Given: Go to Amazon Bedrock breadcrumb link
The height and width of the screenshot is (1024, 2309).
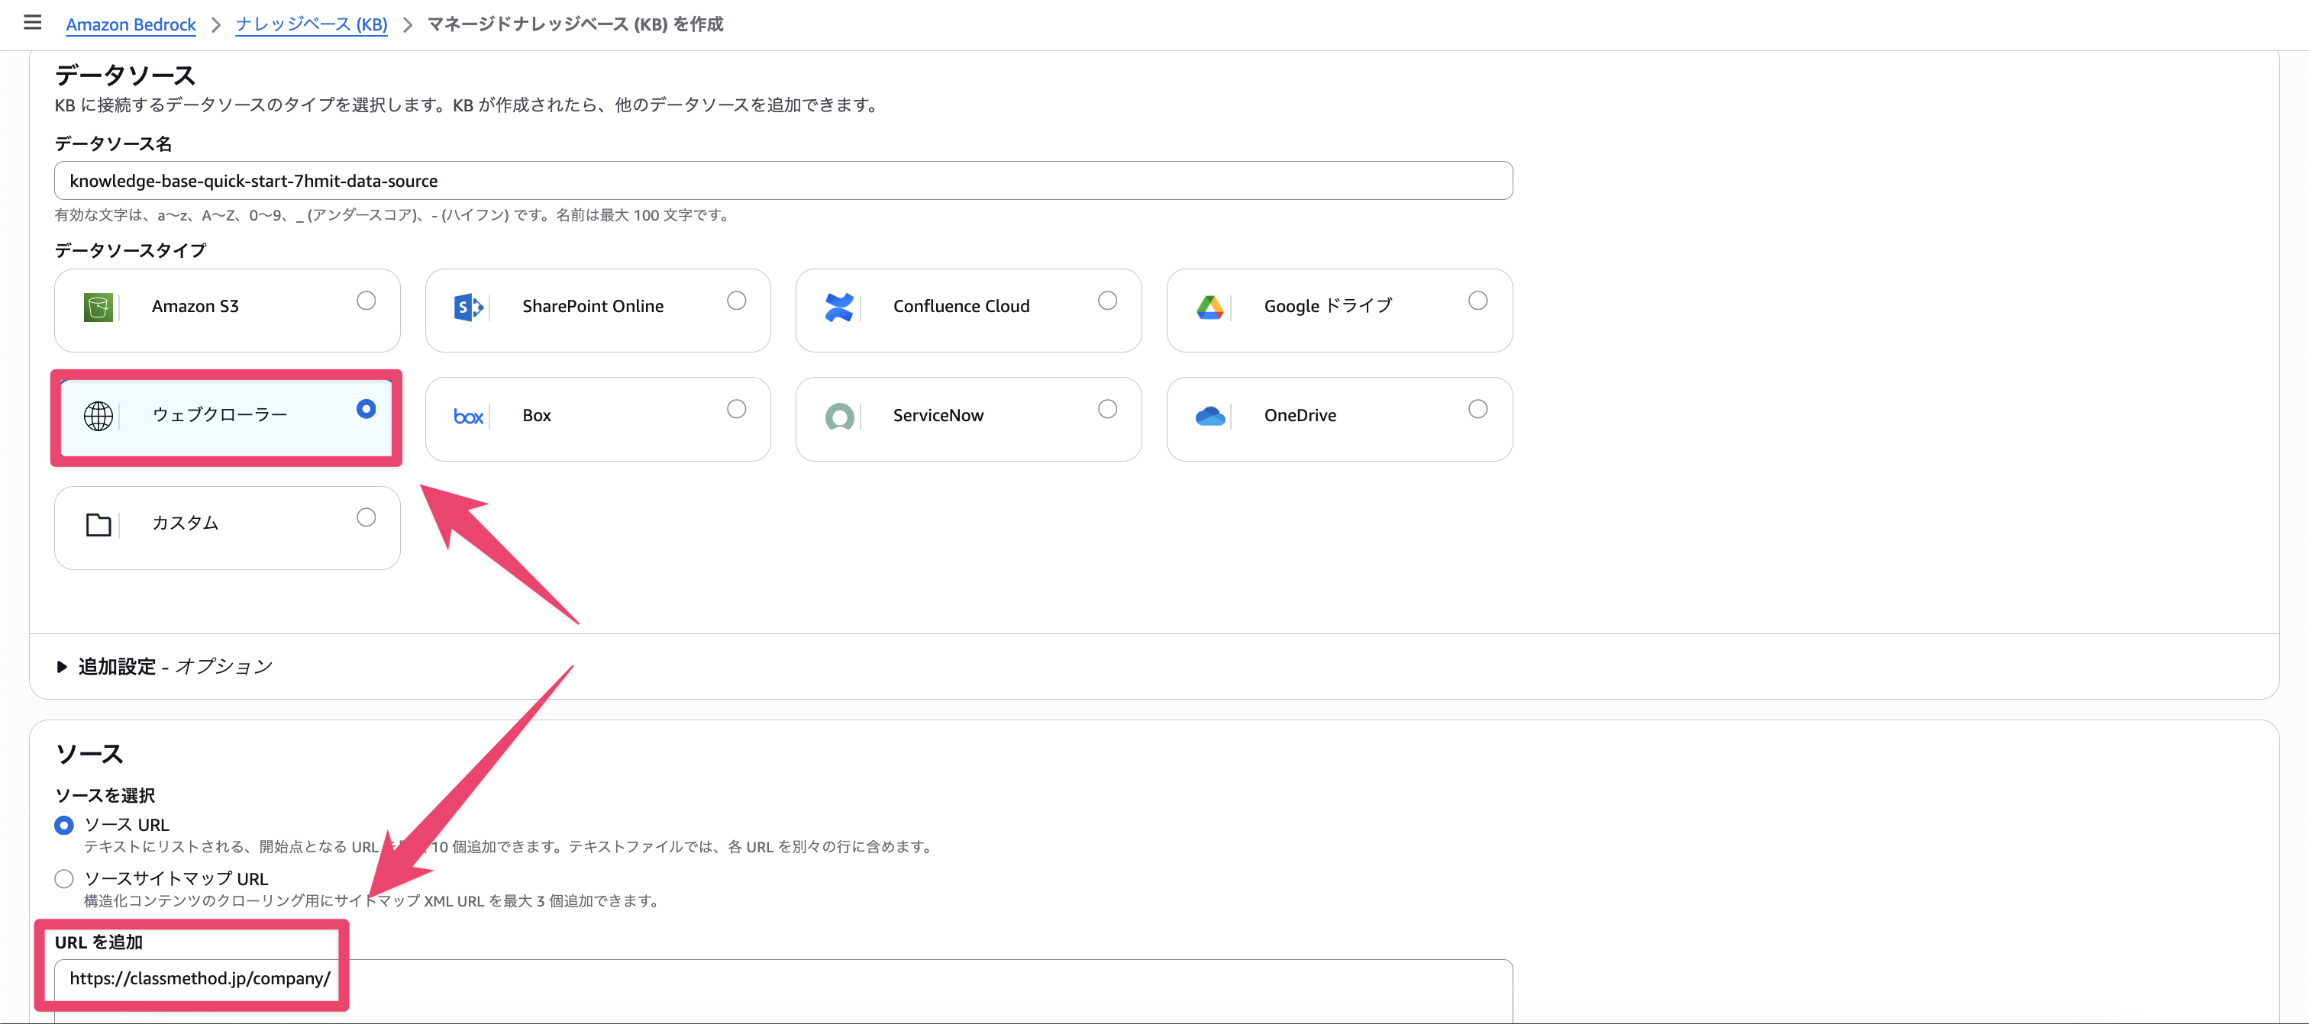Looking at the screenshot, I should coord(131,24).
